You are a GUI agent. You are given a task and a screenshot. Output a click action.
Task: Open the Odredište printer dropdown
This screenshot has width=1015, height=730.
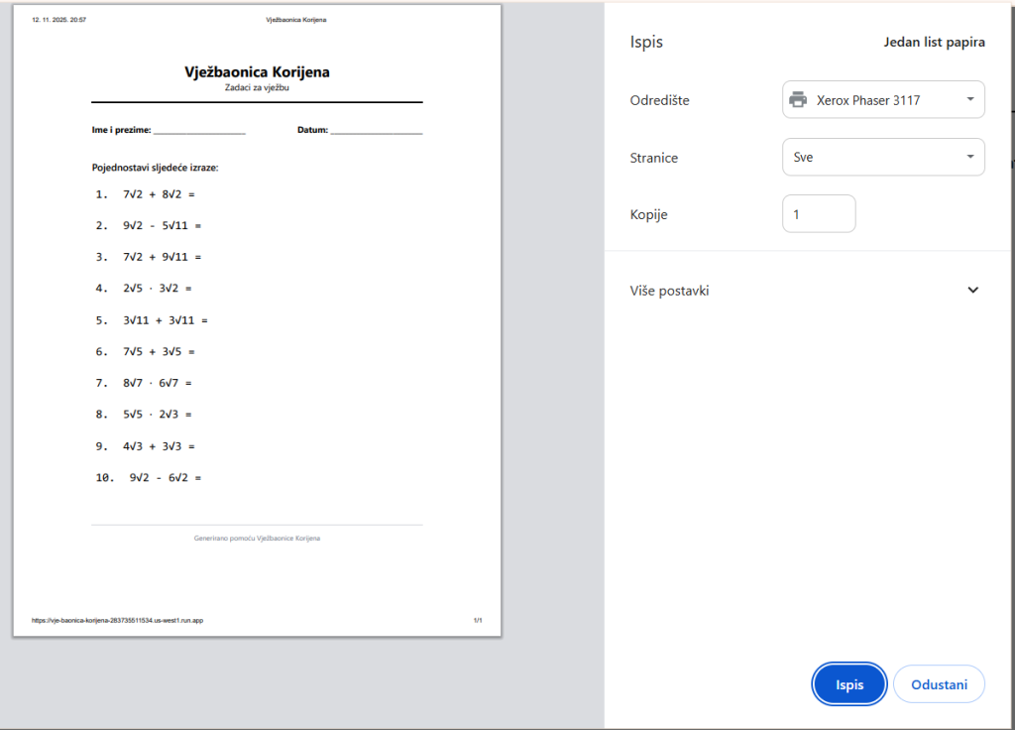coord(882,100)
